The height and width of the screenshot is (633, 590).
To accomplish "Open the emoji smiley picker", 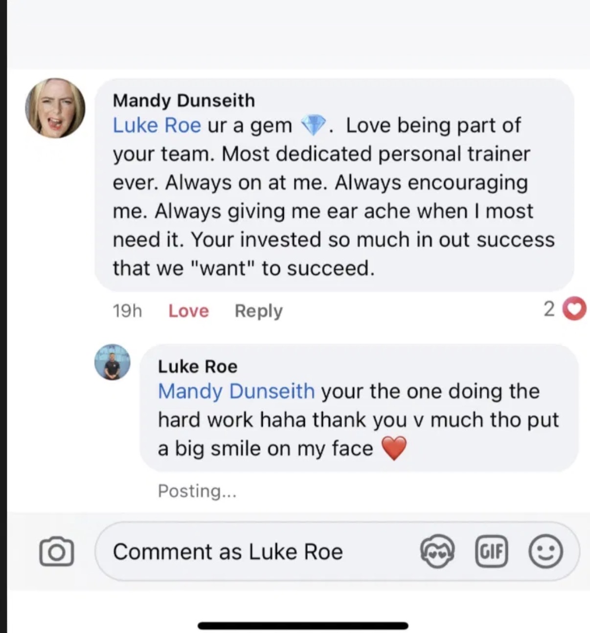I will coord(545,552).
